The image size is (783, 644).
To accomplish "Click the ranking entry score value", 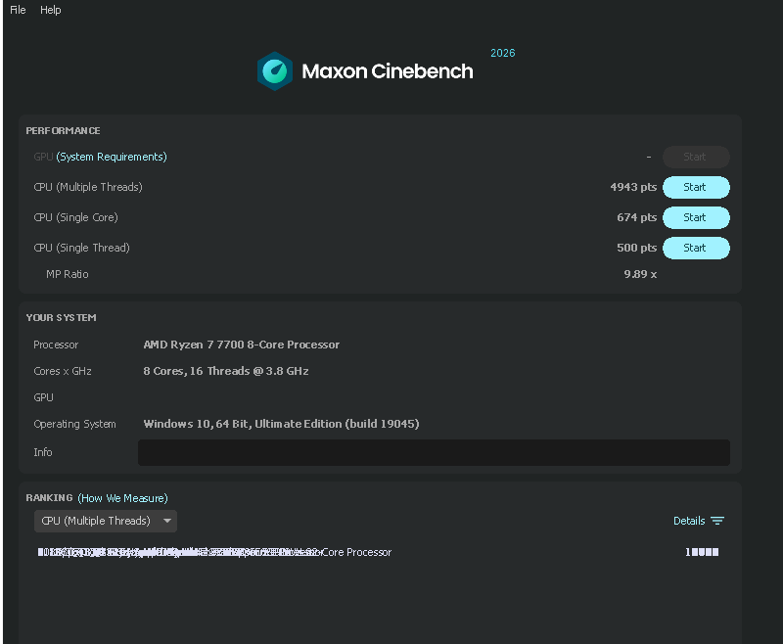I will tap(702, 552).
